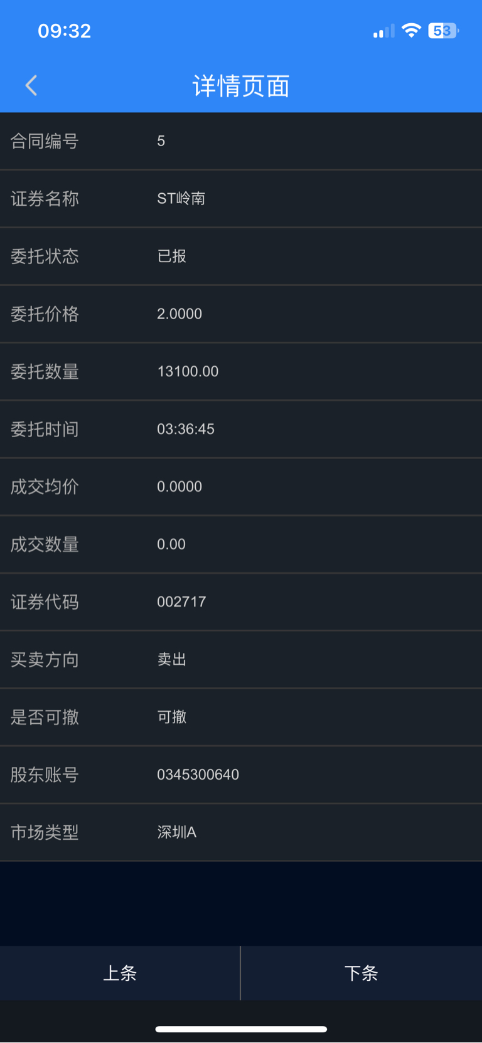Tap the ST岭南 security name value
The image size is (482, 1043).
pyautogui.click(x=181, y=199)
